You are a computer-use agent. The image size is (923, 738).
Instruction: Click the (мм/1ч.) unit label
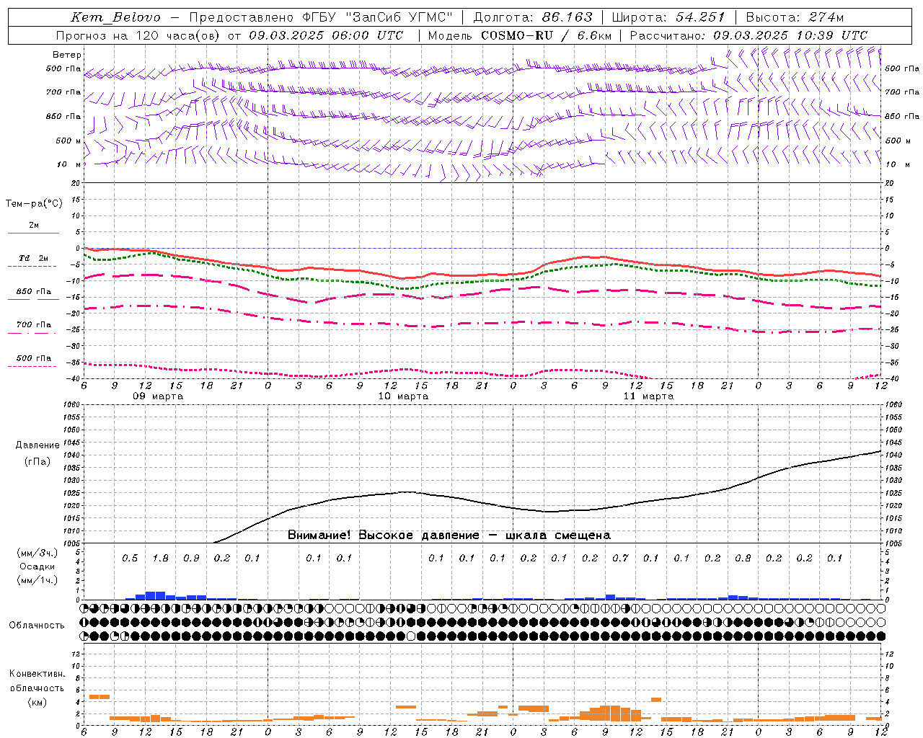click(37, 580)
